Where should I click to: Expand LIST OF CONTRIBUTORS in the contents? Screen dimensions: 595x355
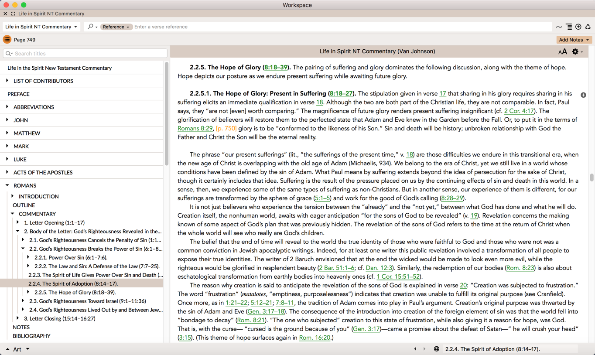coord(7,81)
